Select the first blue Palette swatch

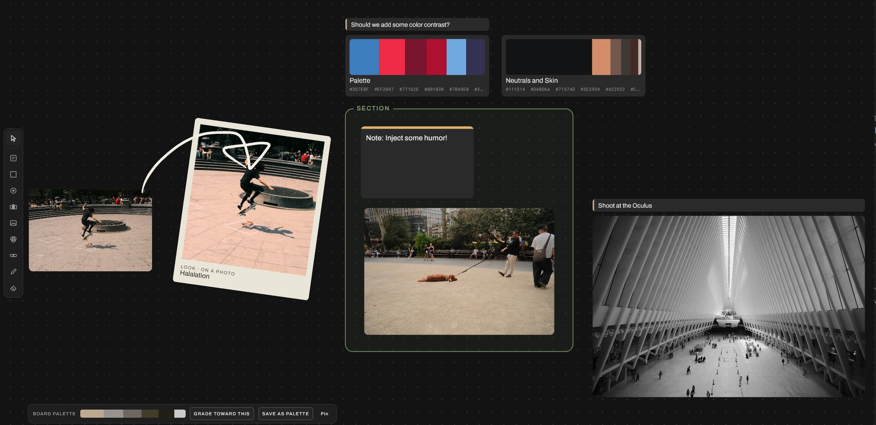coord(364,57)
